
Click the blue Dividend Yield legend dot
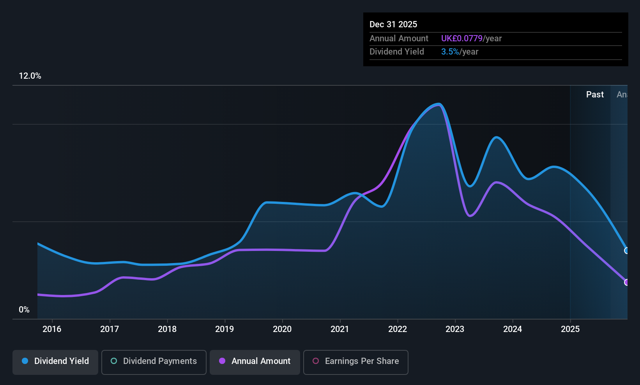[25, 361]
